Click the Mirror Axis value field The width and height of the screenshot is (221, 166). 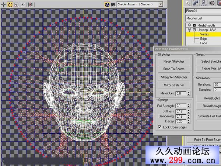[x=181, y=93]
